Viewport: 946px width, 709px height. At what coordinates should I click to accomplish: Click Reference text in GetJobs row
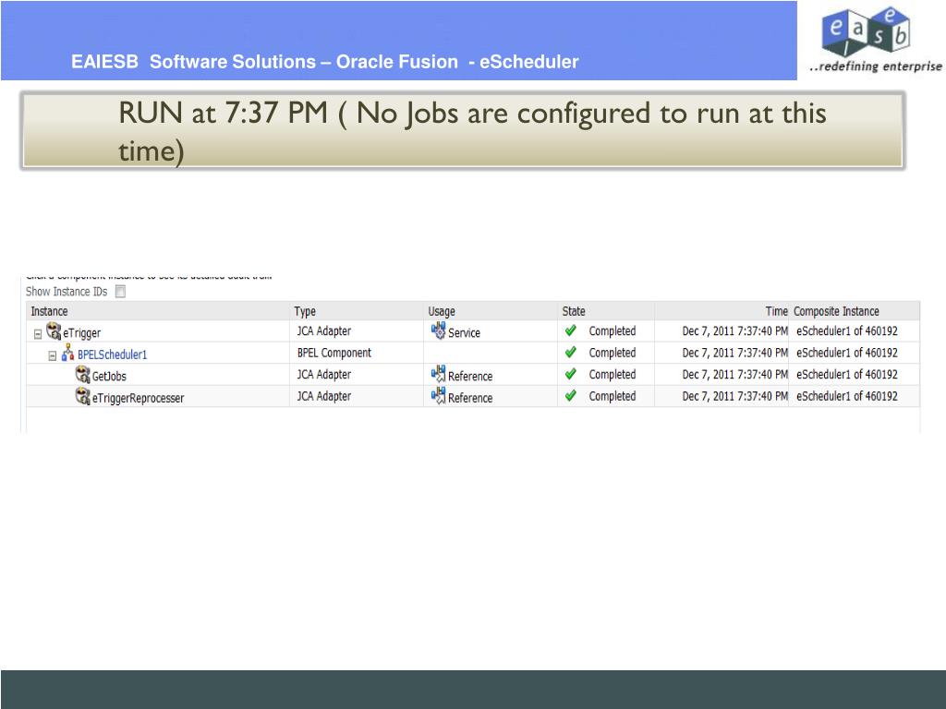(470, 377)
